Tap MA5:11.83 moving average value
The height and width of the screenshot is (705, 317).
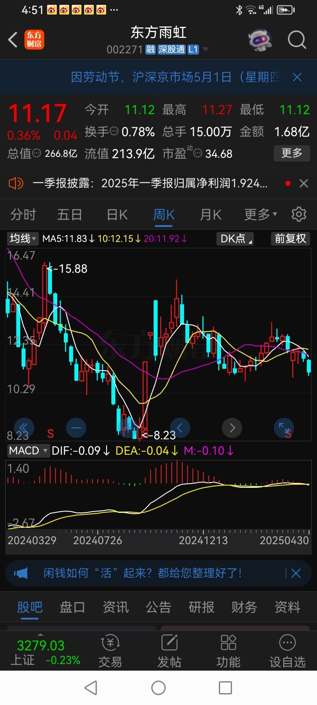[68, 238]
